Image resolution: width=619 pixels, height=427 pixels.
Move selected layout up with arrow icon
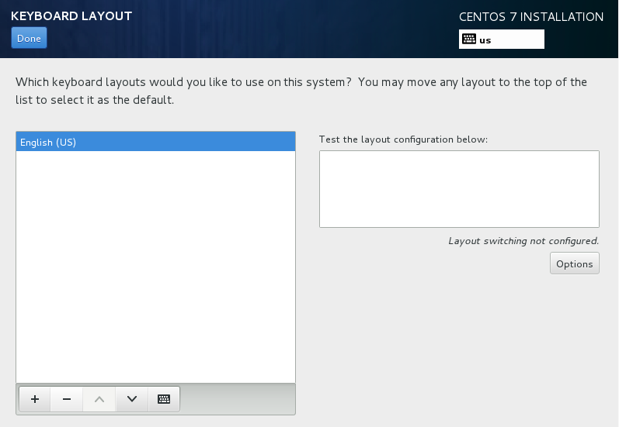(x=99, y=399)
